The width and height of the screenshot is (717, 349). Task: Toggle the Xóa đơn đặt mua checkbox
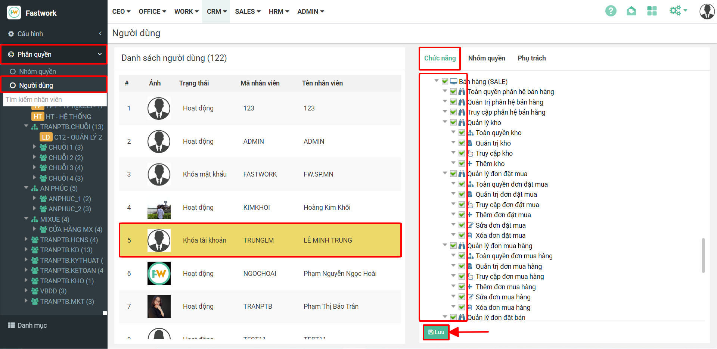click(462, 236)
